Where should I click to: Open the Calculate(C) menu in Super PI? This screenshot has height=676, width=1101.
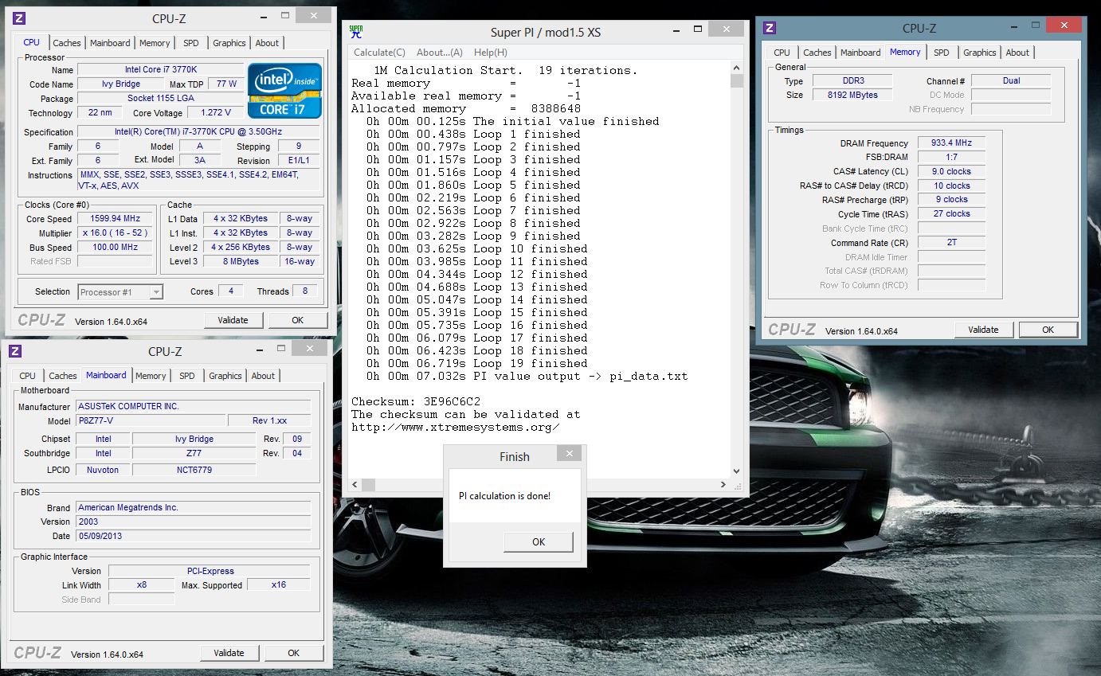pos(379,53)
